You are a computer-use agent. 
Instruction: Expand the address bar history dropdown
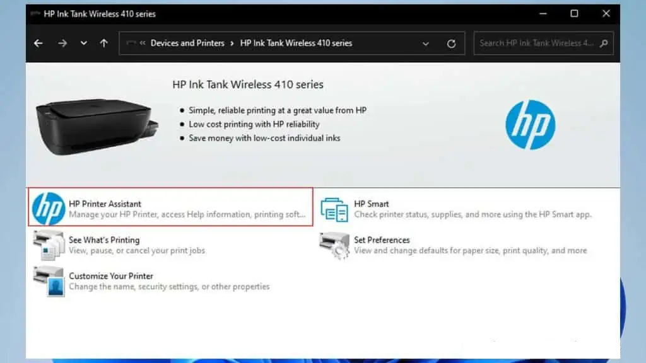tap(426, 43)
